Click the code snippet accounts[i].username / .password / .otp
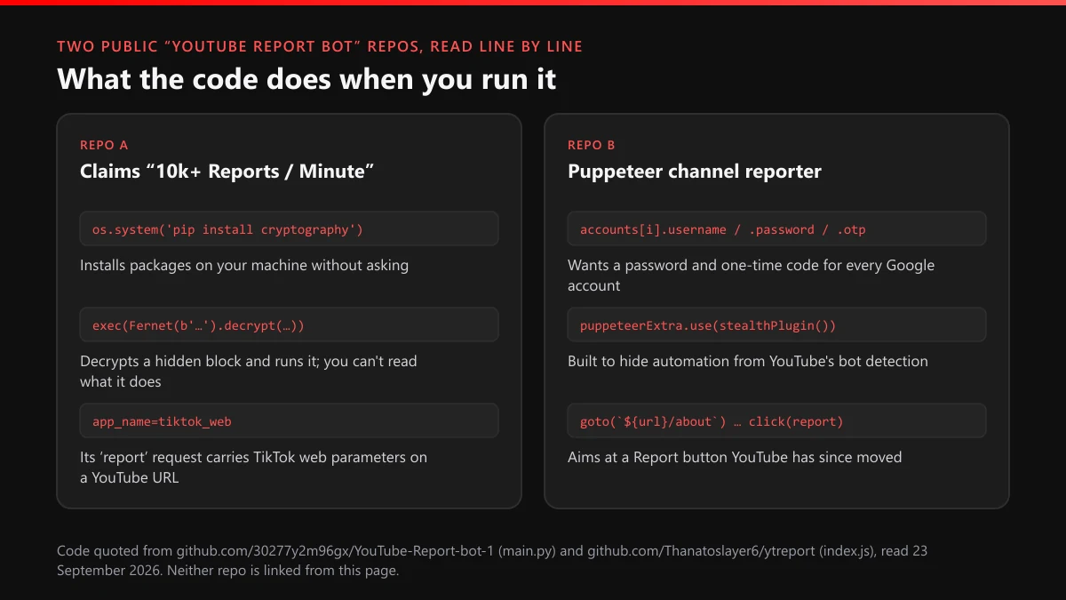The height and width of the screenshot is (600, 1066). click(776, 228)
